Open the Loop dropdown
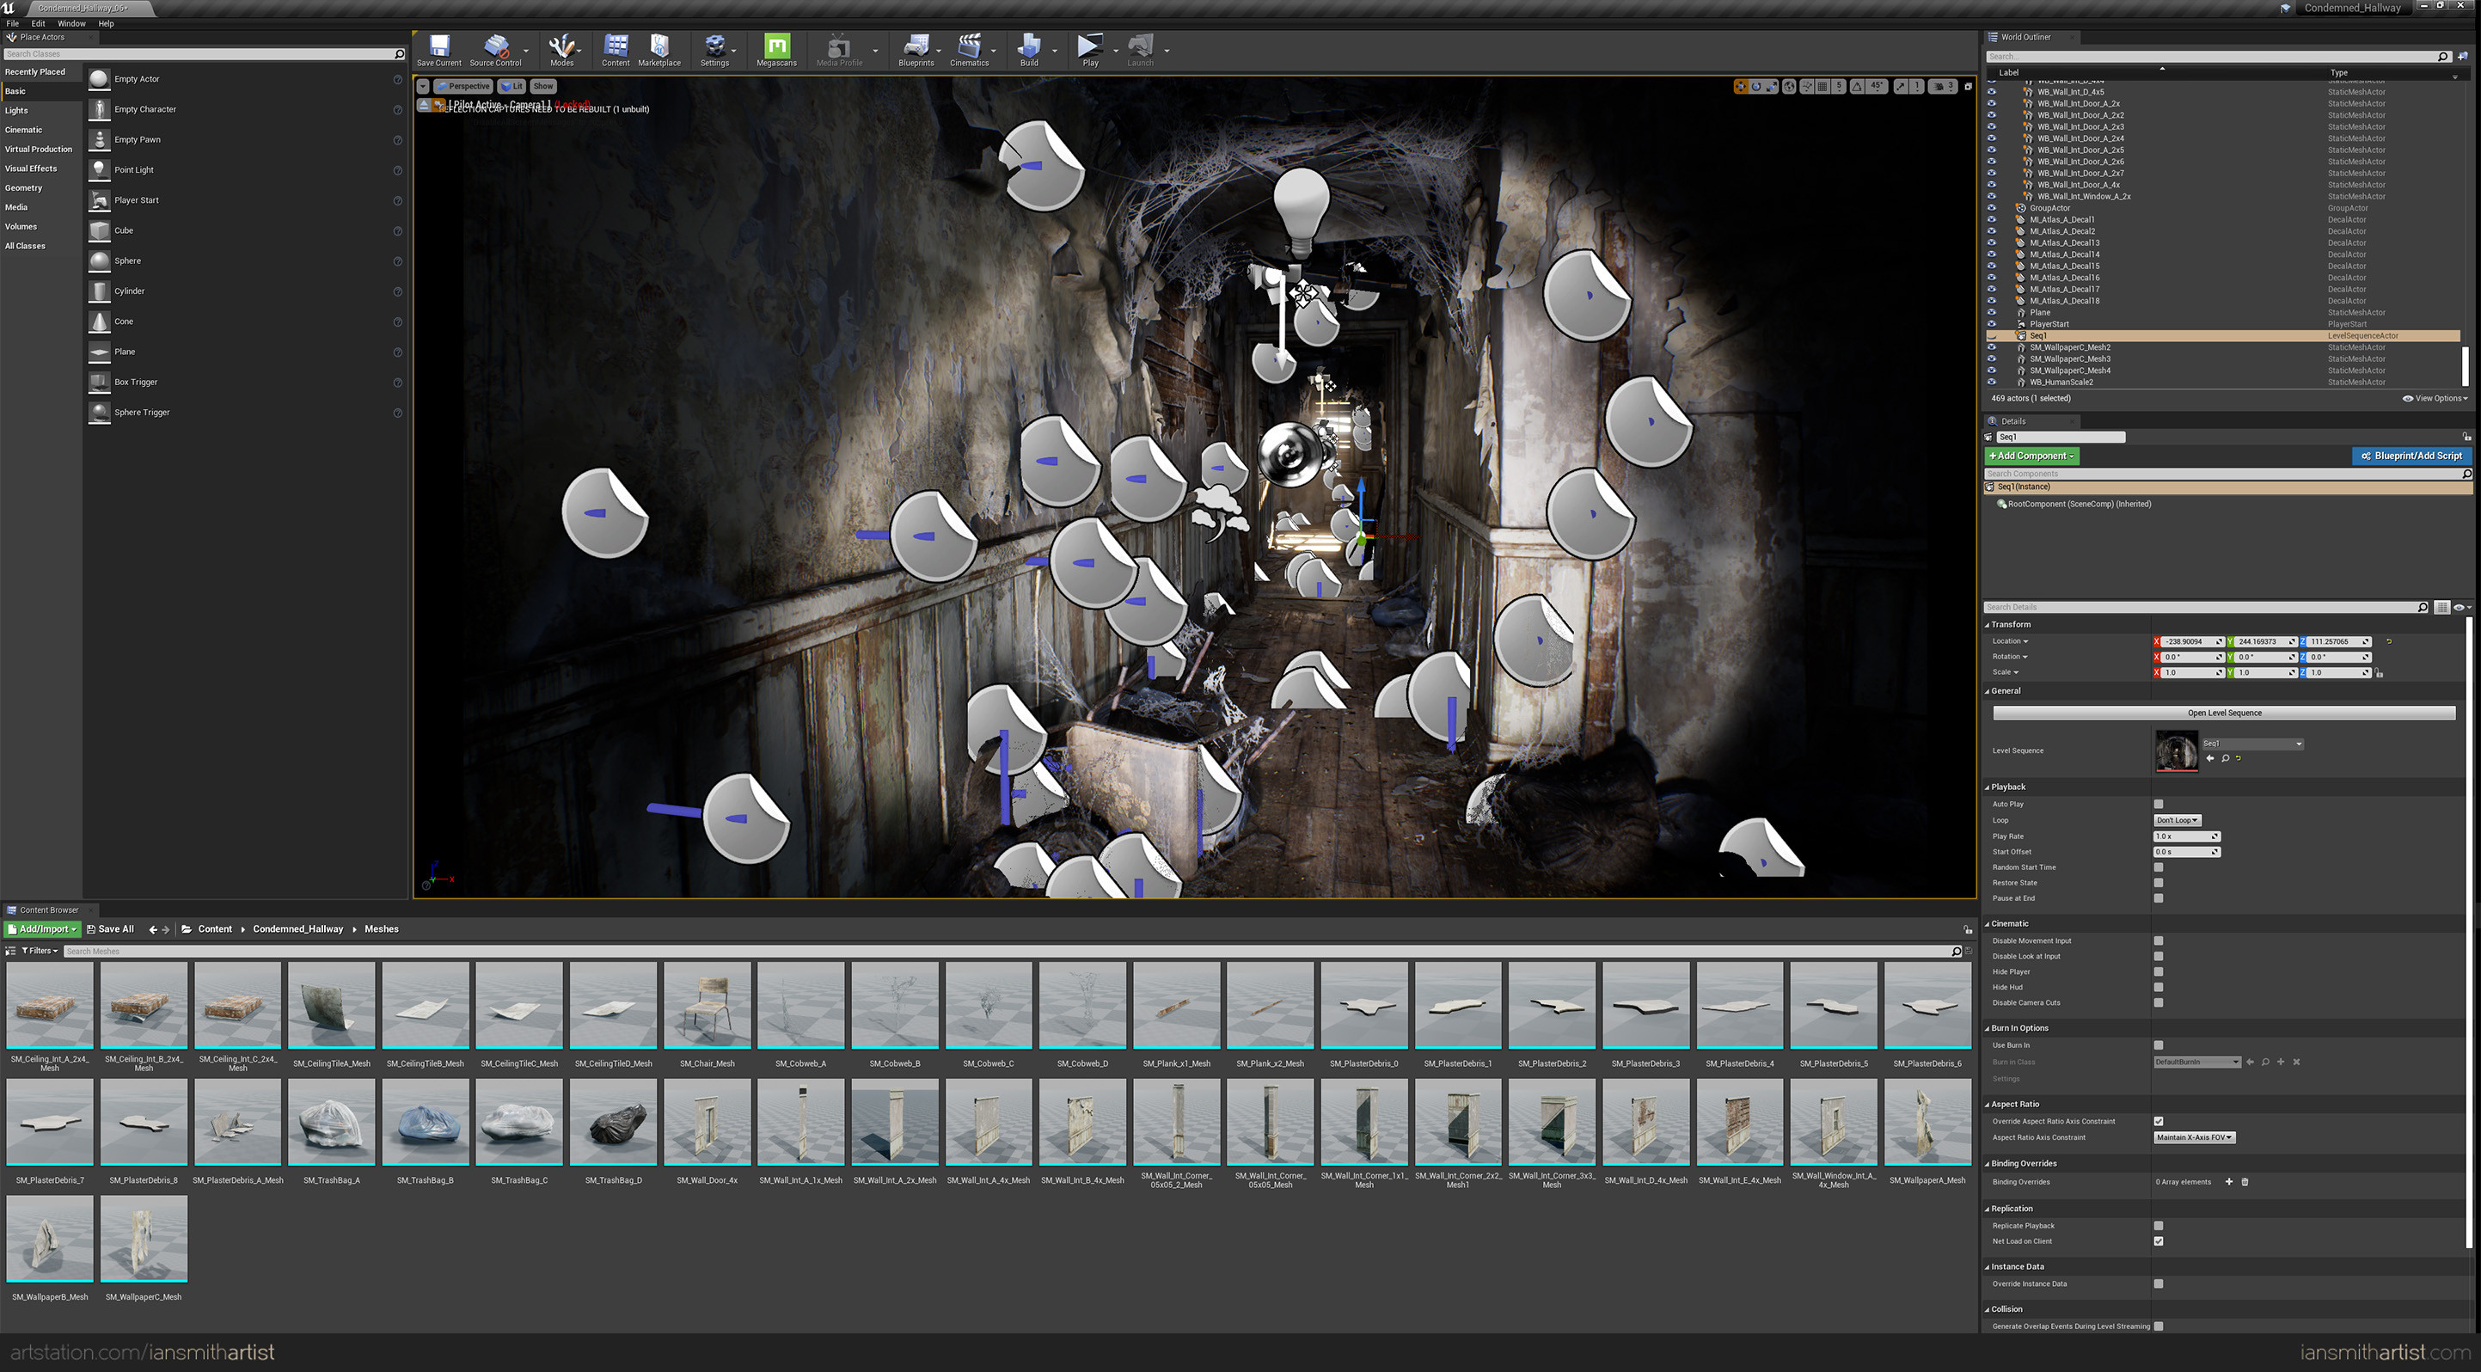Screen dimensions: 2481x1372 [x=2177, y=820]
